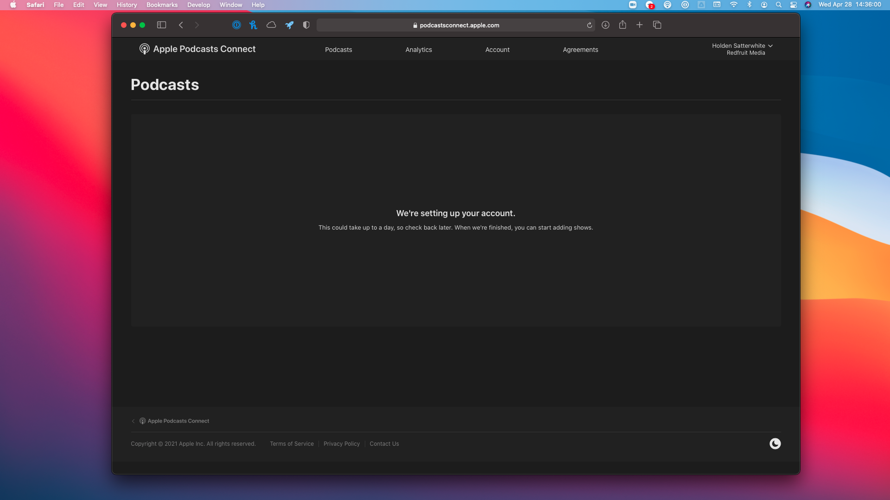Open the Safari menu
This screenshot has height=500, width=890.
pyautogui.click(x=35, y=5)
